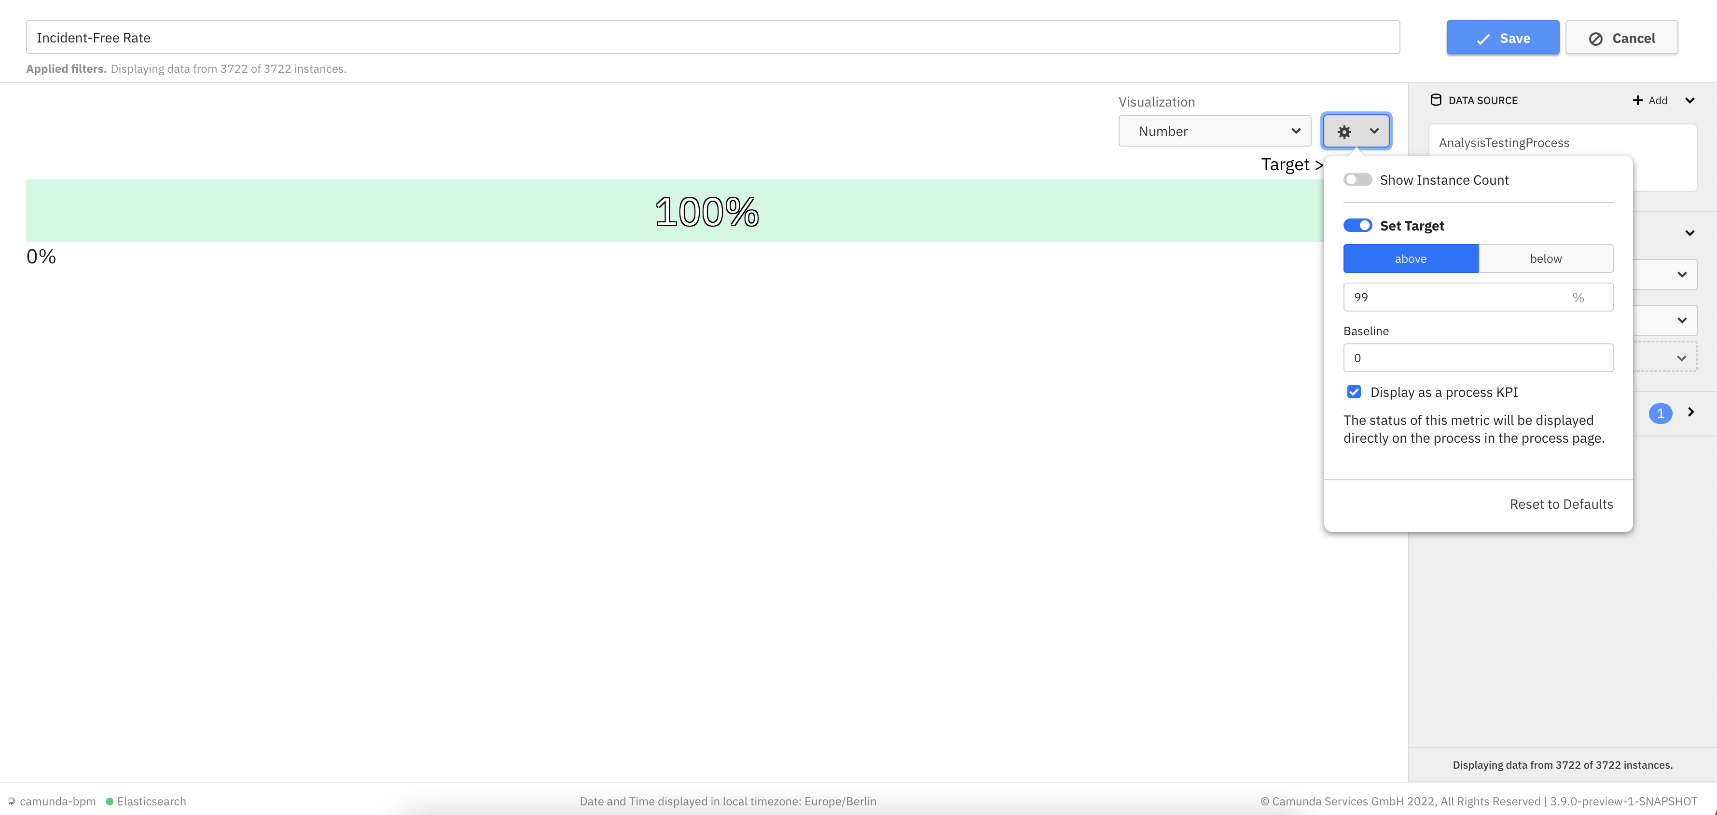
Task: Edit the Baseline value input field
Action: [1478, 358]
